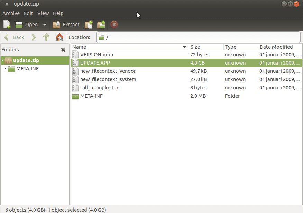Close the update.zip window
The image size is (303, 213).
pos(296,4)
